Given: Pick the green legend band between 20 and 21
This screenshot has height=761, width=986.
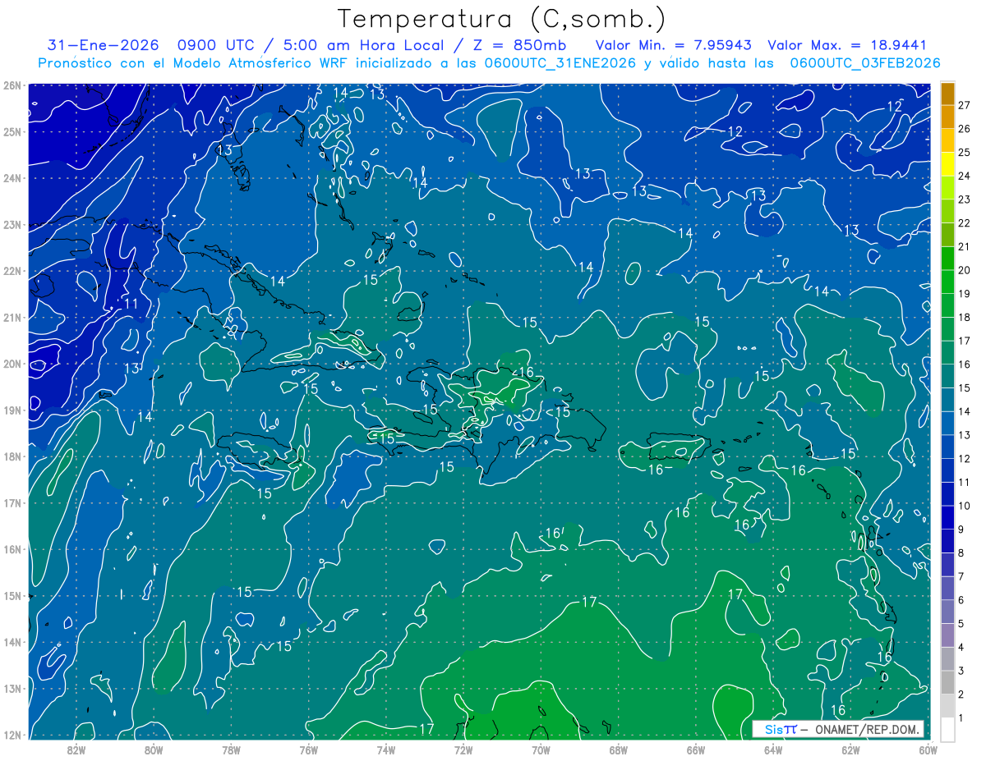Looking at the screenshot, I should pyautogui.click(x=947, y=259).
